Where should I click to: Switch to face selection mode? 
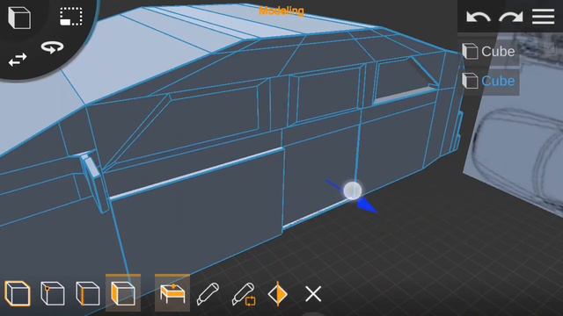[123, 293]
